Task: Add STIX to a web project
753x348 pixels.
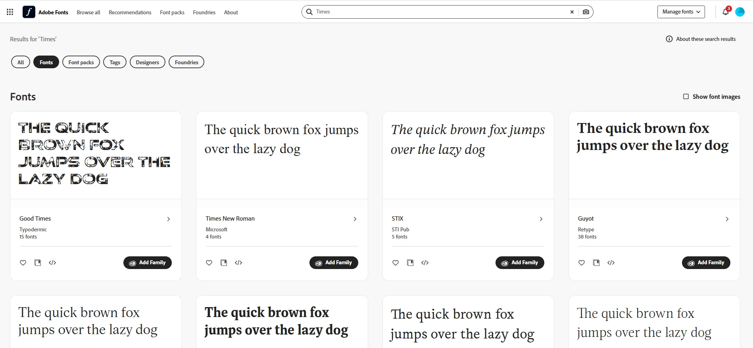Action: tap(410, 263)
